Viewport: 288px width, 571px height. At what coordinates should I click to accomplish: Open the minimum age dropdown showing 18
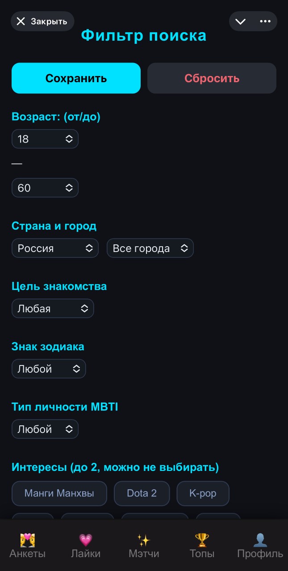45,139
